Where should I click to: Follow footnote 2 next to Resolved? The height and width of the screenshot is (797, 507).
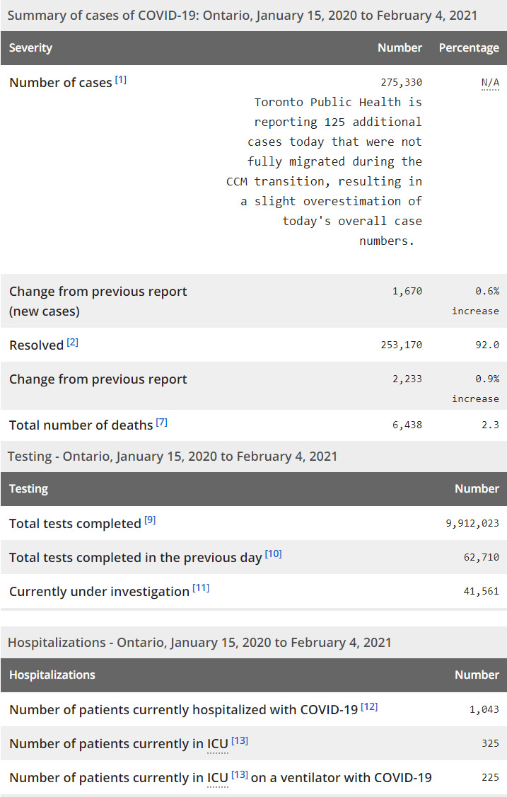[x=73, y=343]
